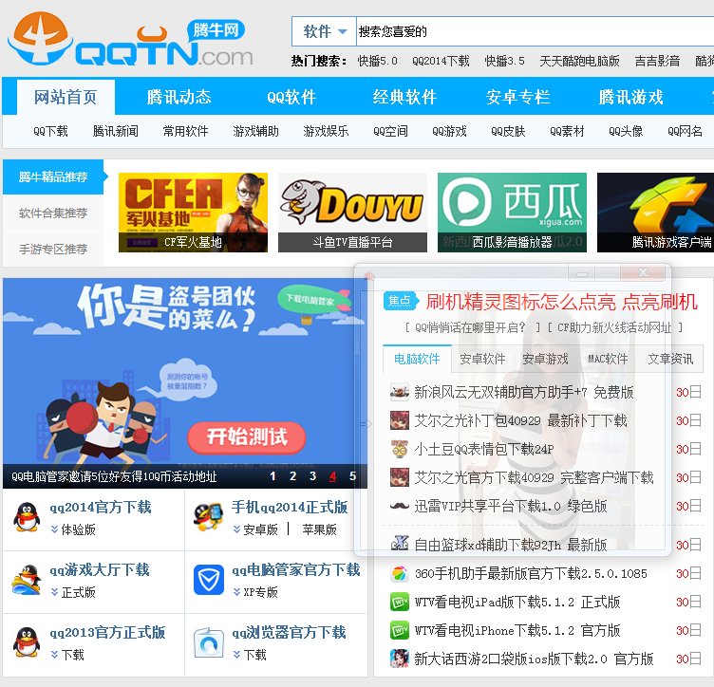Image resolution: width=714 pixels, height=687 pixels.
Task: Click the 腾讯新闻 sub-navigation link
Action: pos(115,132)
